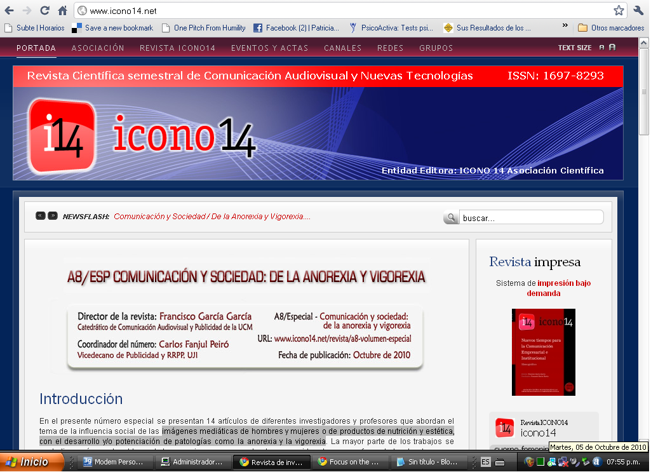Open the blue 'a' tray icon
Screen dimensions: 651x472
596,462
